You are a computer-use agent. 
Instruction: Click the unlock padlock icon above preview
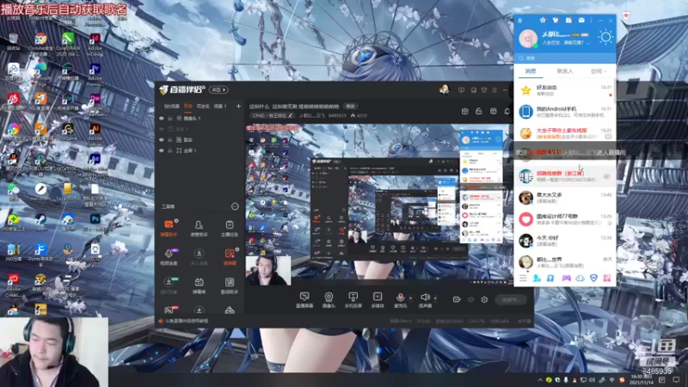click(479, 111)
